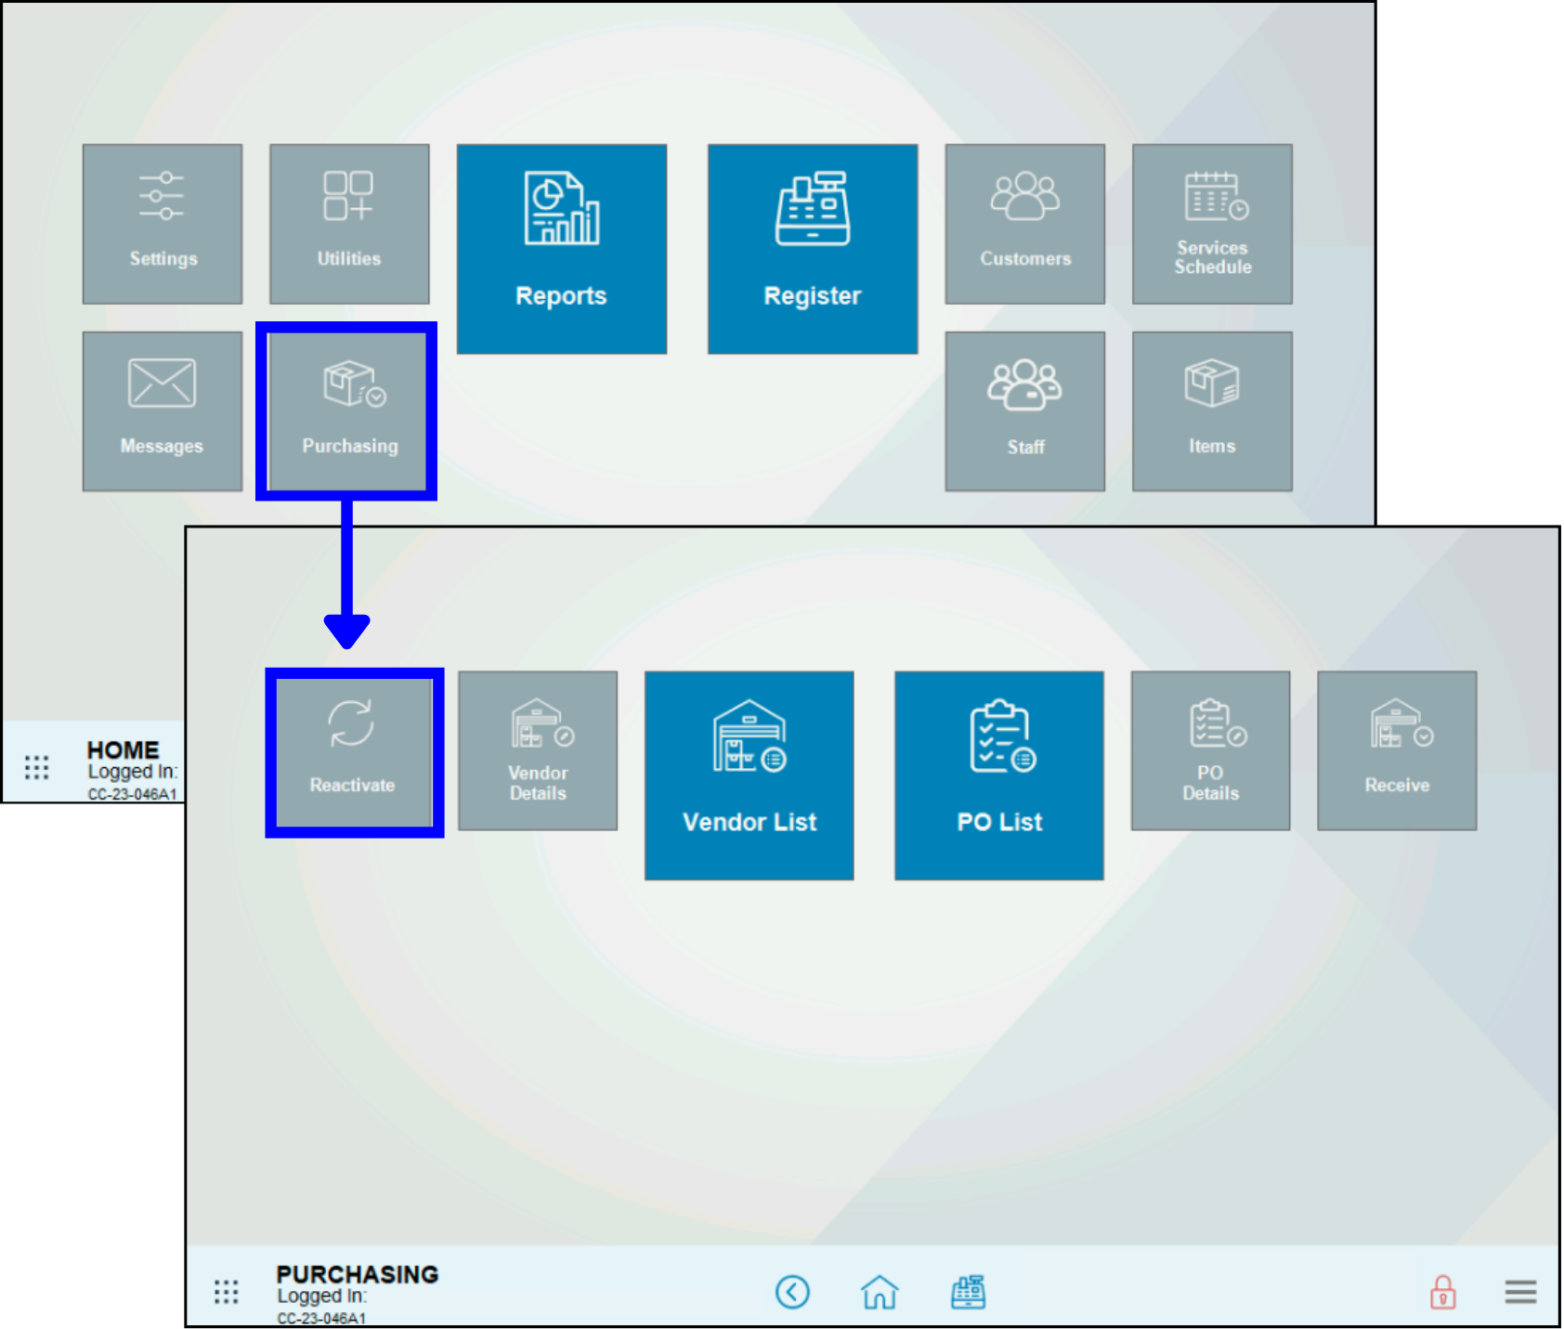Open the Vendor Details tile
This screenshot has height=1329, width=1564.
[538, 751]
